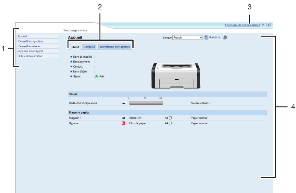296x193 pixels.
Task: Open Paramètres réseau in the left menu
Action: pyautogui.click(x=38, y=46)
